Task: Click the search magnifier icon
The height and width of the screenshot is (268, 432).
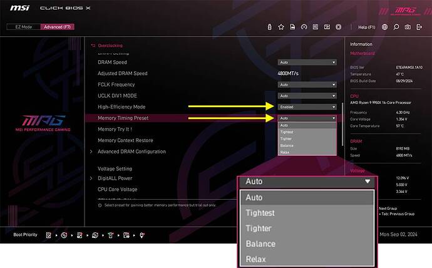Action: coord(396,27)
